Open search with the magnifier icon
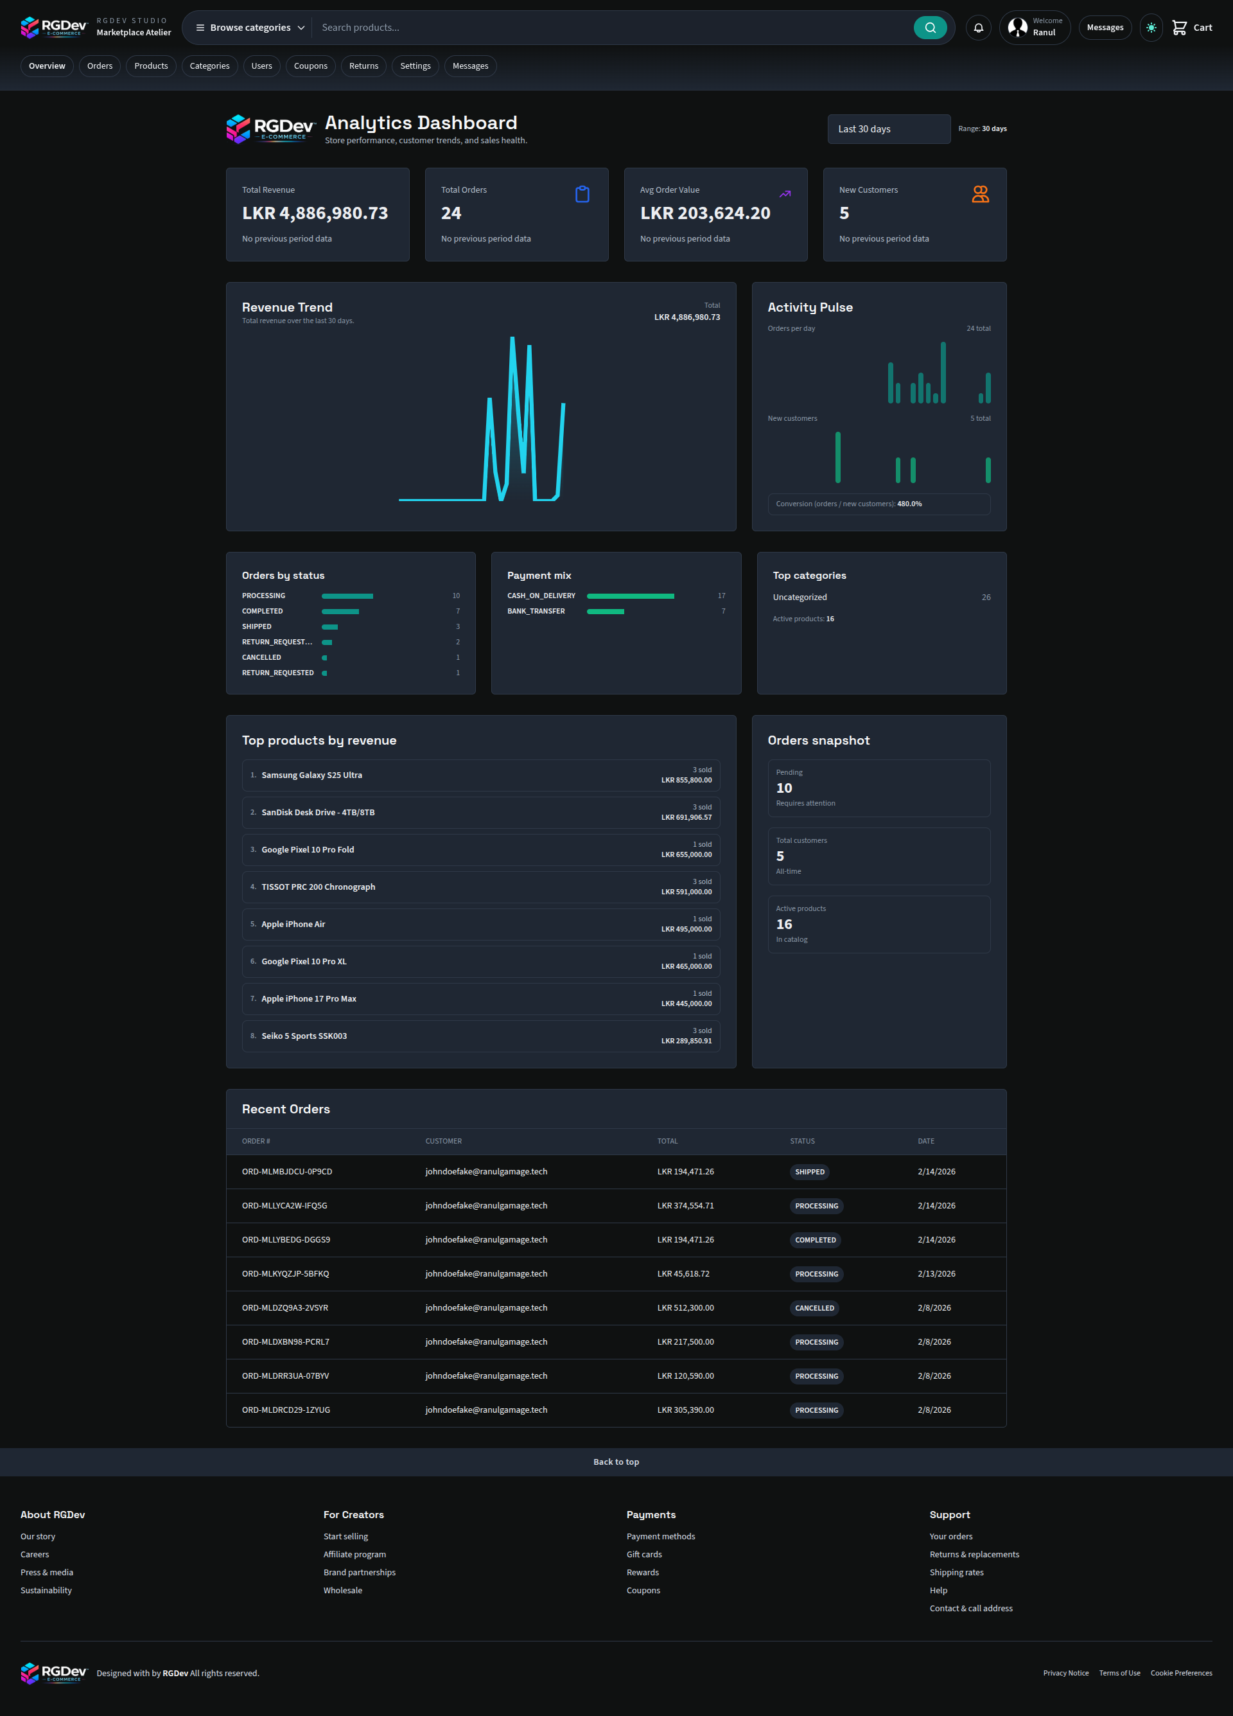1233x1716 pixels. (x=931, y=27)
